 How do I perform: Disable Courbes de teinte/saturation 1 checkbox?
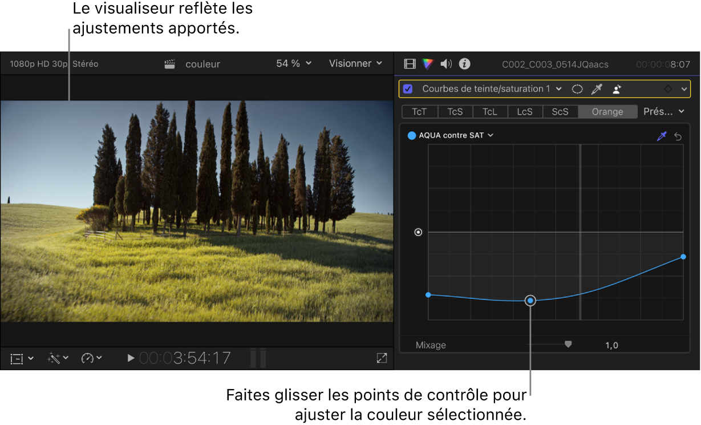[408, 89]
